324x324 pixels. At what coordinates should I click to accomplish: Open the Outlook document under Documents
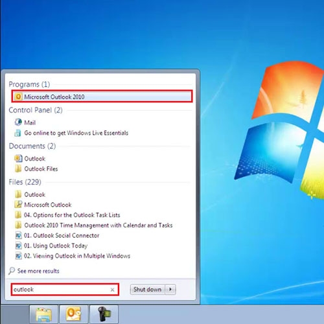coord(35,159)
